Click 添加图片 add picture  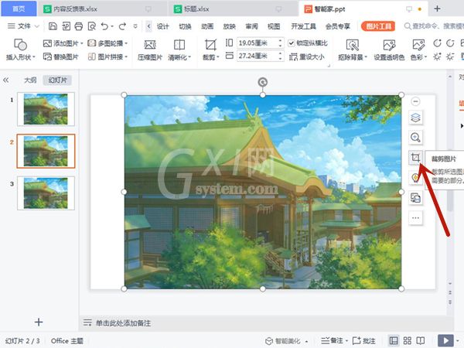[63, 43]
